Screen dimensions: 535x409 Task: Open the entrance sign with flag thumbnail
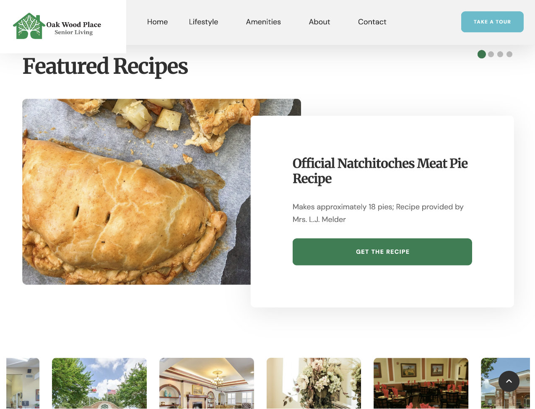coord(99,383)
